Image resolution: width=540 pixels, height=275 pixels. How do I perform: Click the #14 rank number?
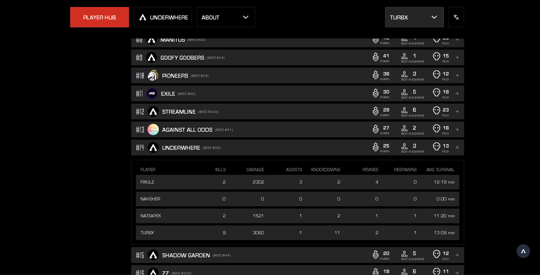pyautogui.click(x=140, y=148)
